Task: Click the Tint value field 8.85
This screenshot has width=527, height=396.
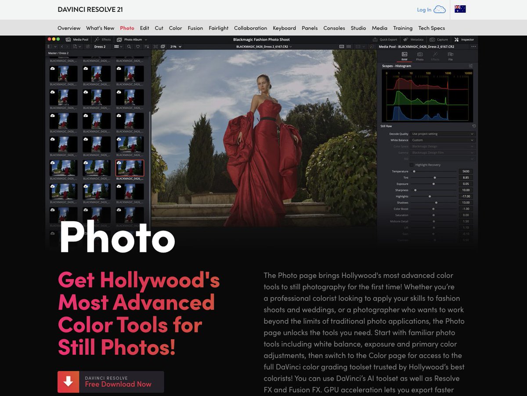Action: click(x=466, y=178)
